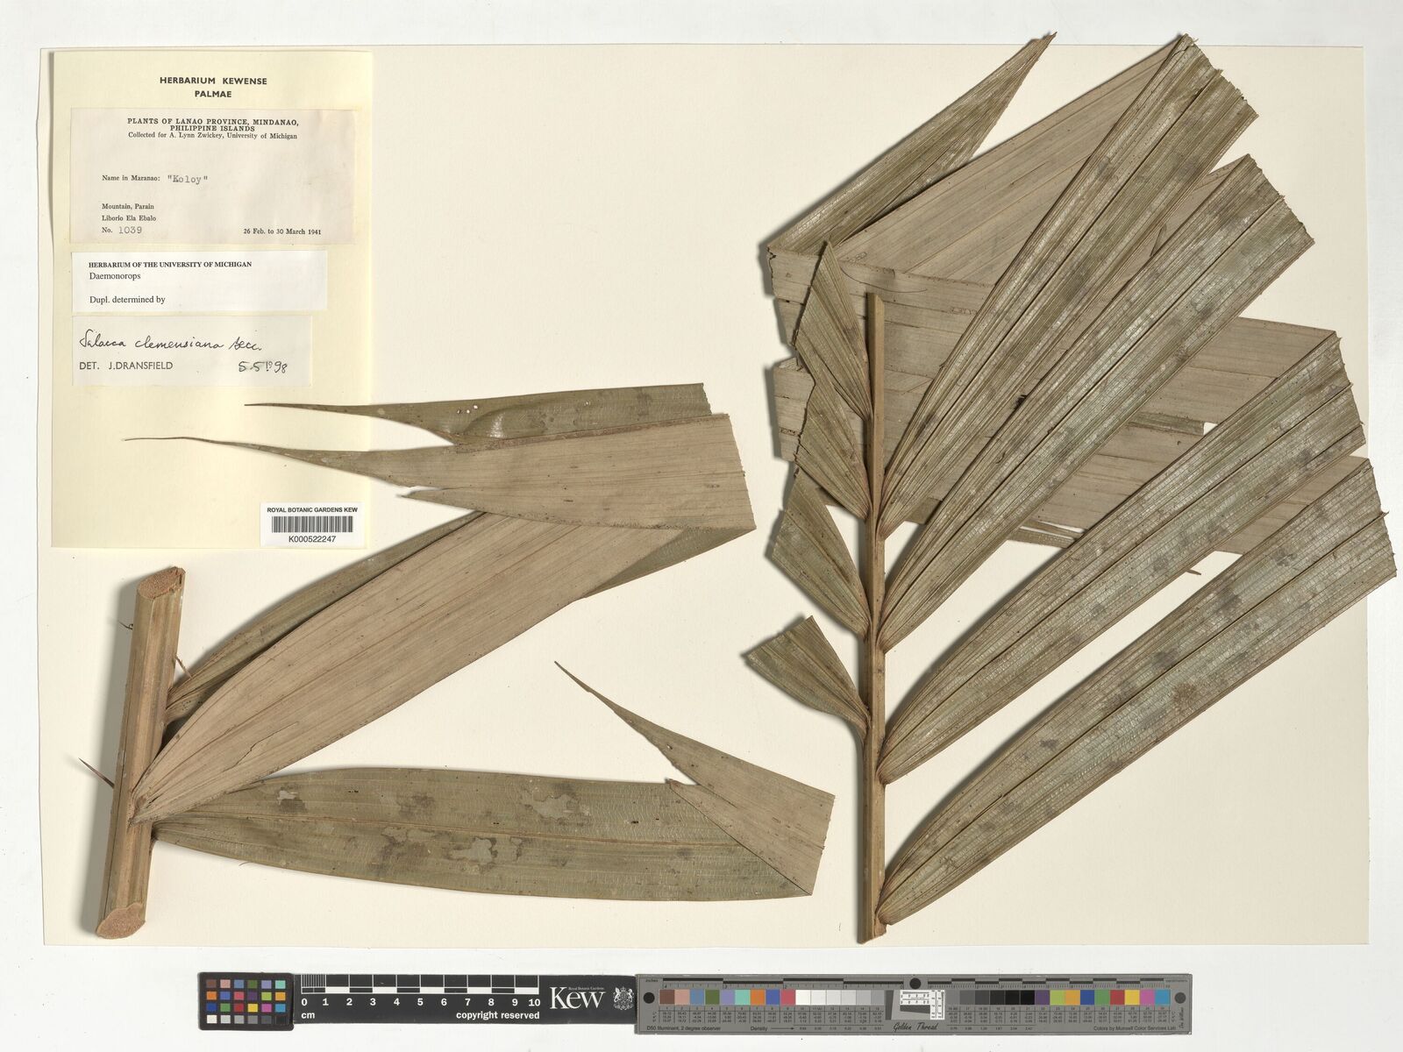The height and width of the screenshot is (1052, 1403).
Task: Click the '10' mark on the centimeter ruler
Action: 534,1002
